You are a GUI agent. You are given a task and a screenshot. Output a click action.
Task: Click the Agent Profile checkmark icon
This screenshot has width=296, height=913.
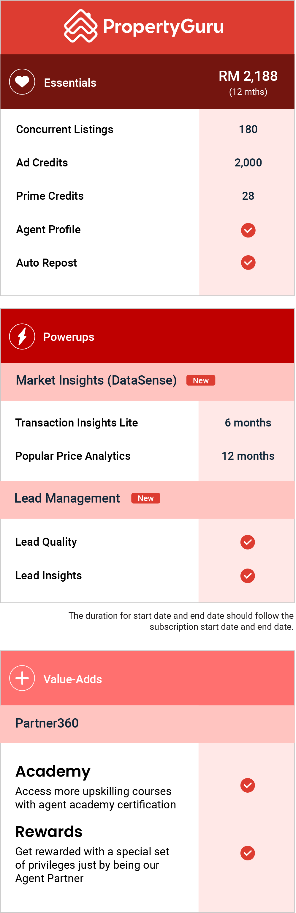coord(249,231)
